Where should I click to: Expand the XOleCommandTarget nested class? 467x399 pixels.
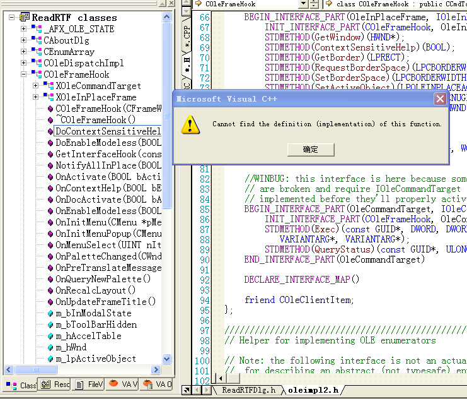pyautogui.click(x=35, y=86)
